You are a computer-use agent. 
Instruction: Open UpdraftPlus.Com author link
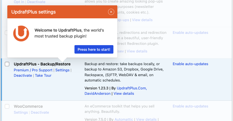pos(132,88)
